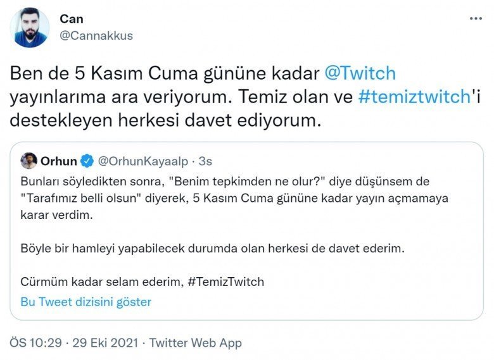Viewport: 494px width, 360px height.
Task: Click "Bu Tweet dizisini göster" link
Action: [86, 302]
